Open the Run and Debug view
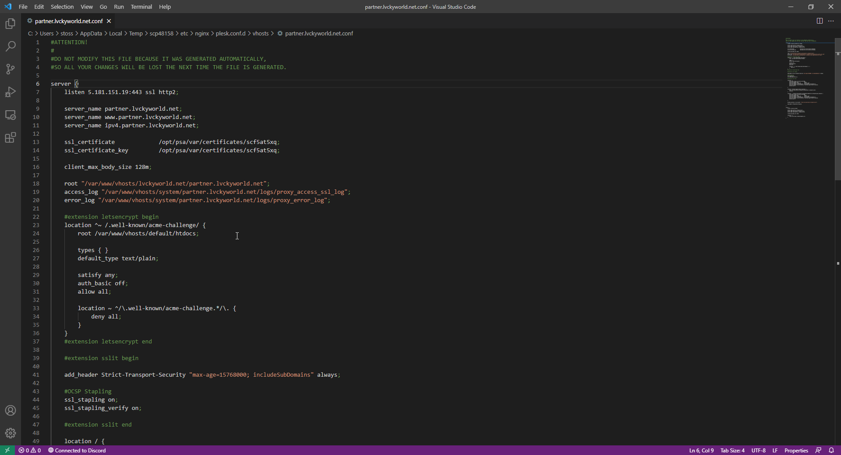 11,92
